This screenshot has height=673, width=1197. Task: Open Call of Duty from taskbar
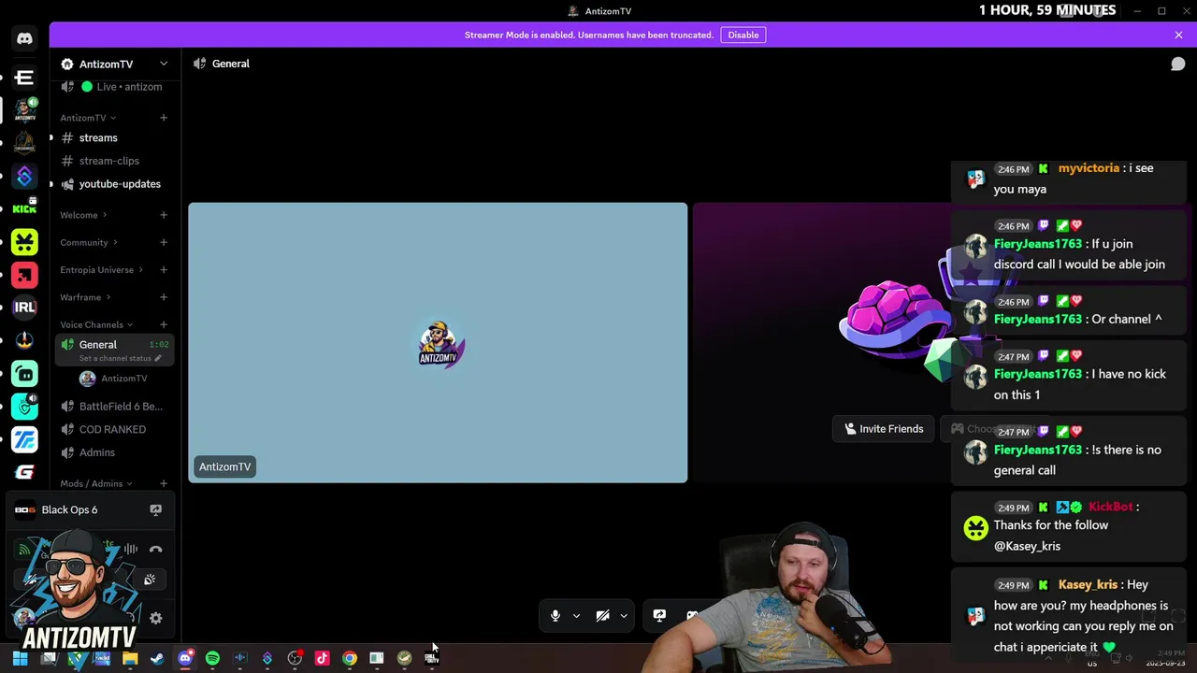tap(431, 658)
